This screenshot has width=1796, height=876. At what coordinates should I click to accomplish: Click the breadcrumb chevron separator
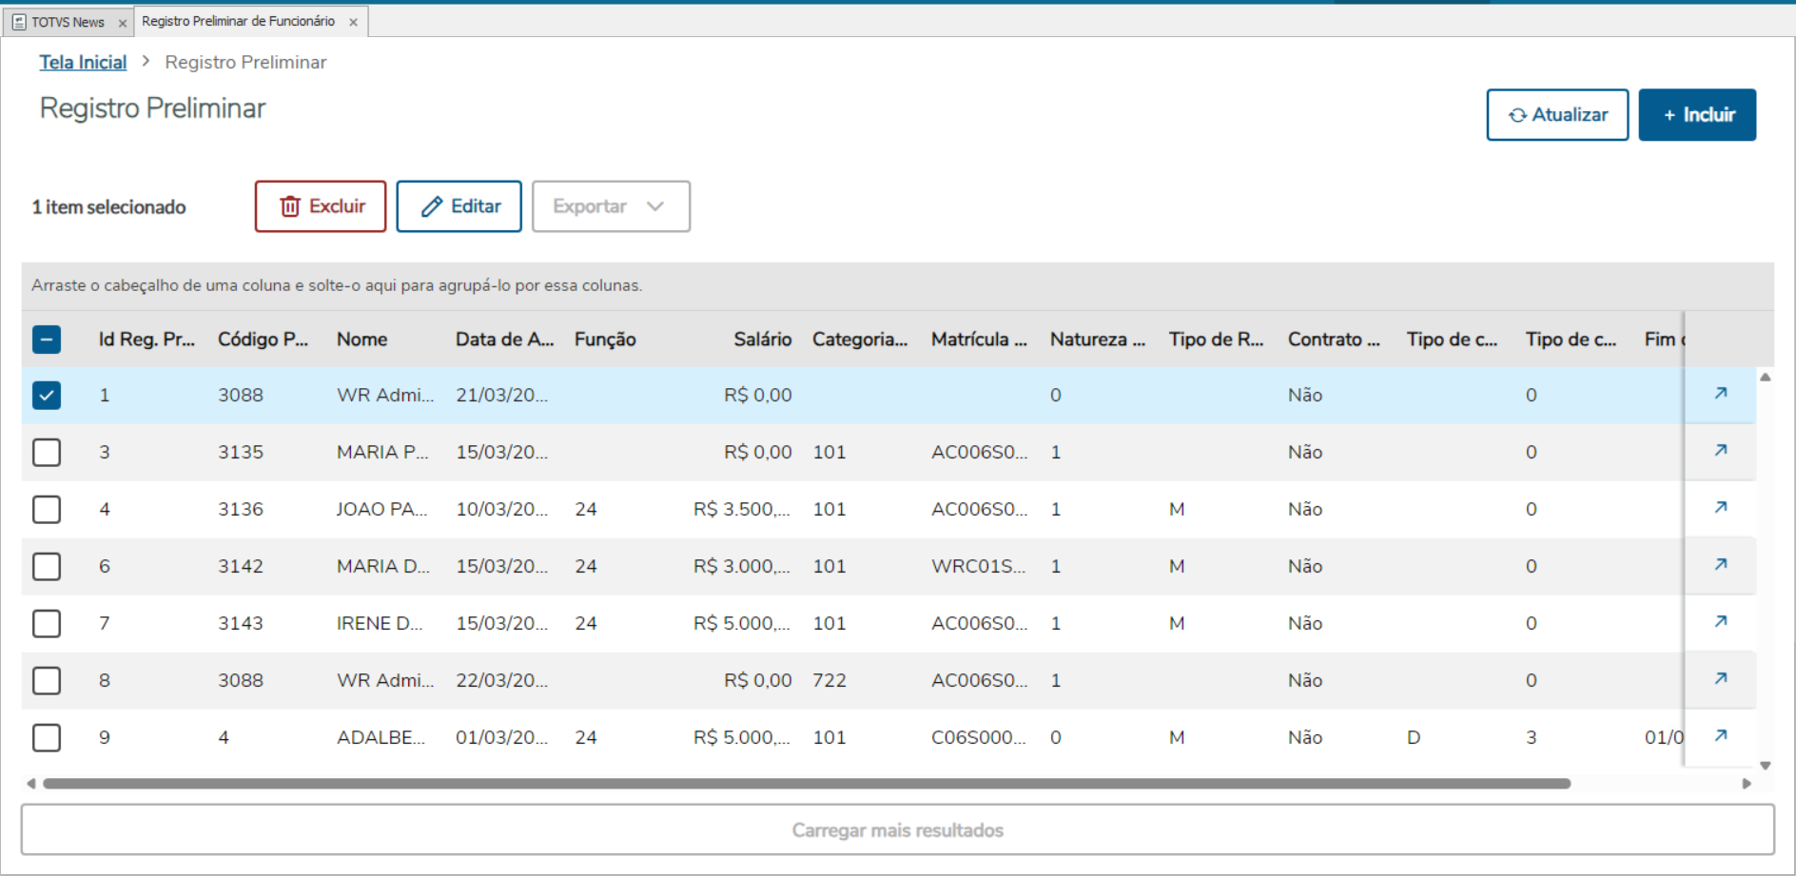(x=146, y=61)
